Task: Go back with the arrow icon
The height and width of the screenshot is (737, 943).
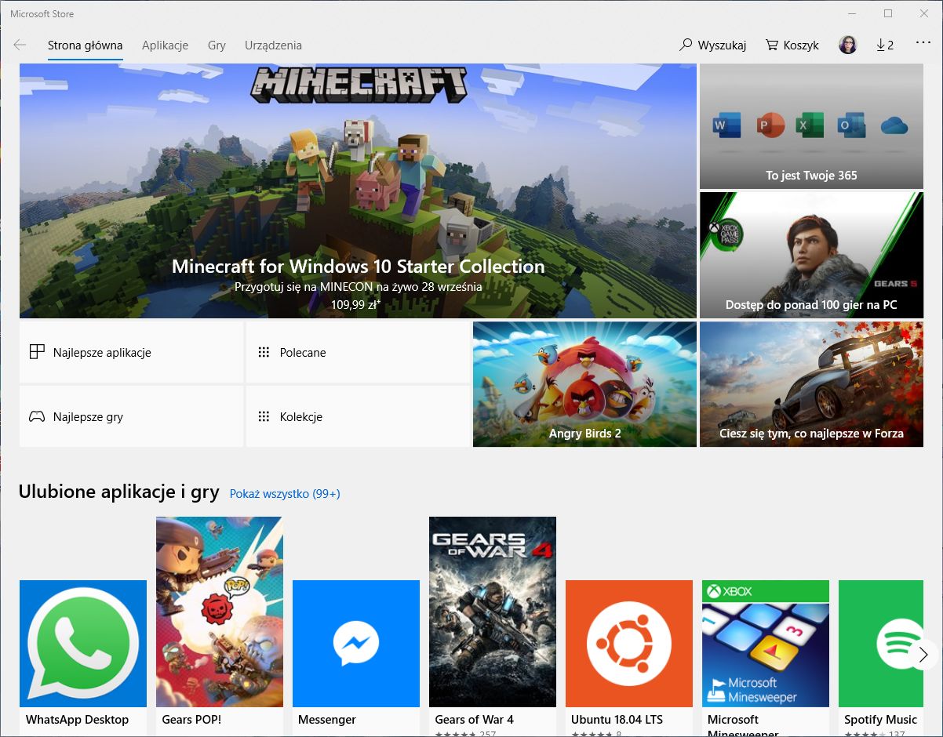Action: (20, 45)
